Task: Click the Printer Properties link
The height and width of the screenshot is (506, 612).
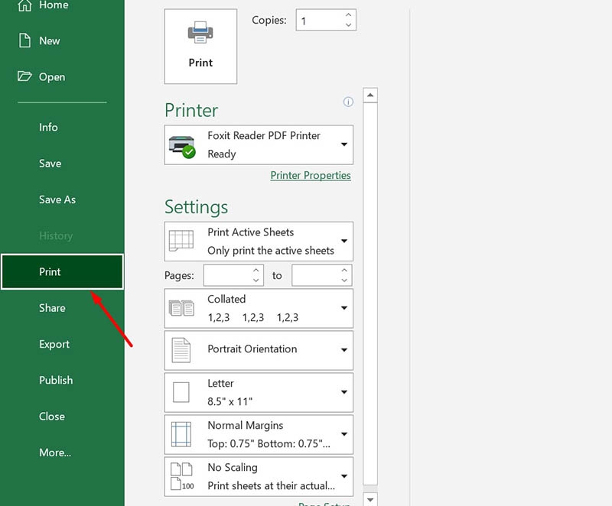Action: (x=311, y=175)
